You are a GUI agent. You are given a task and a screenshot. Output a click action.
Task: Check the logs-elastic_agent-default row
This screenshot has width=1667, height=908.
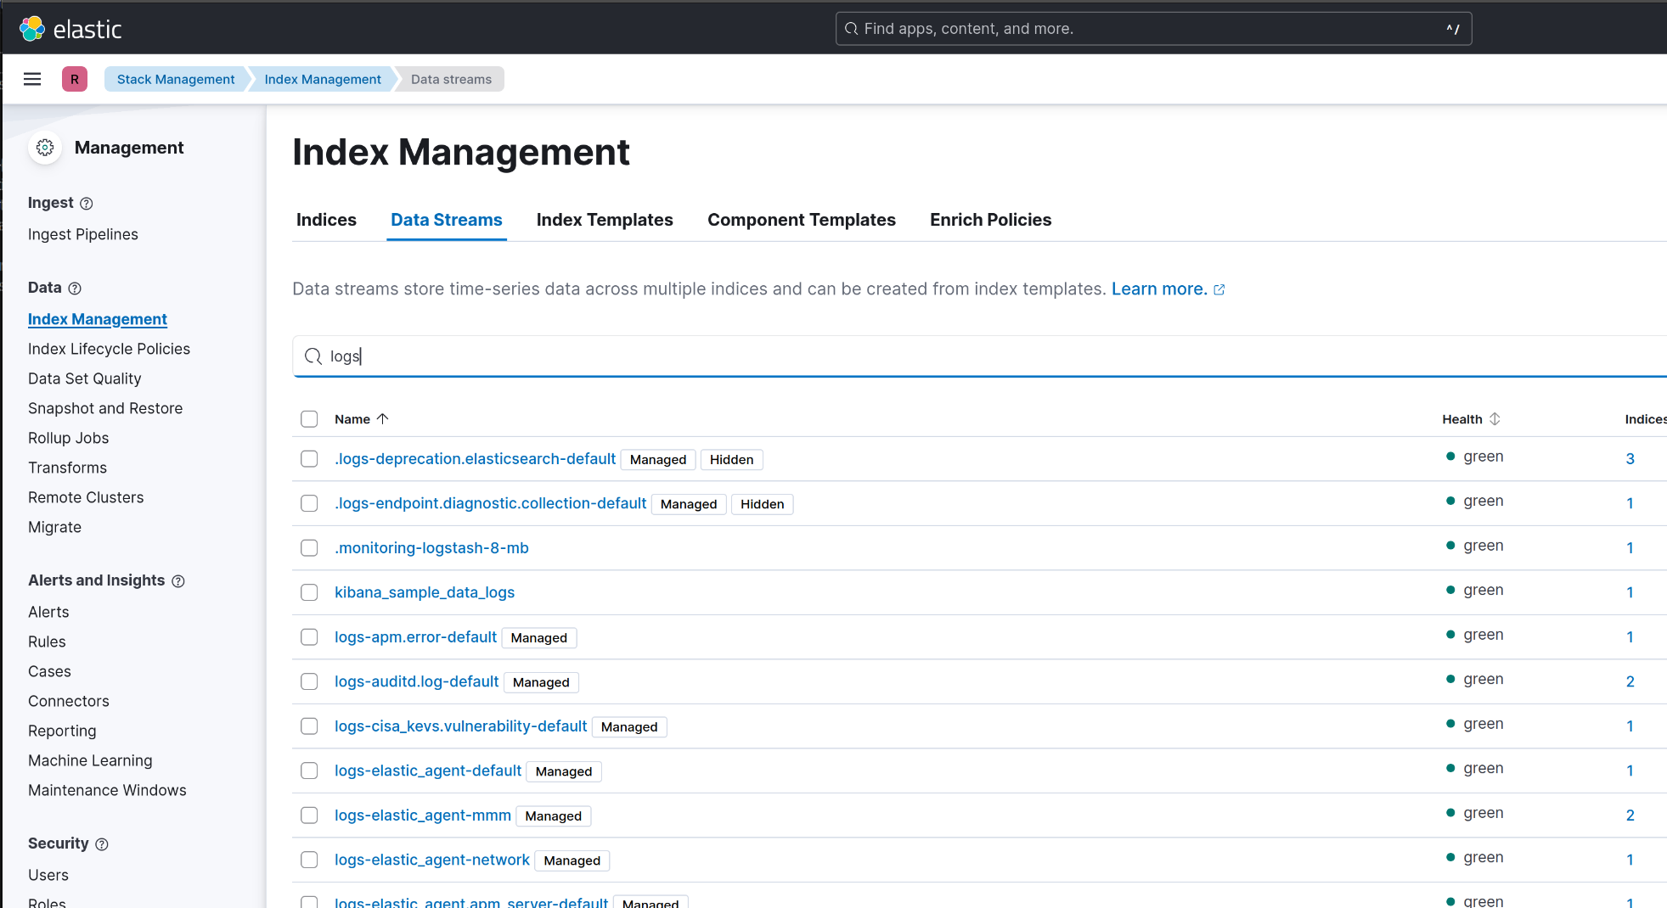[x=309, y=771]
